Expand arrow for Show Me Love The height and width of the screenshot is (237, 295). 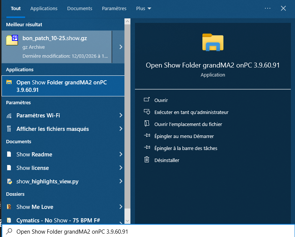[x=121, y=207]
